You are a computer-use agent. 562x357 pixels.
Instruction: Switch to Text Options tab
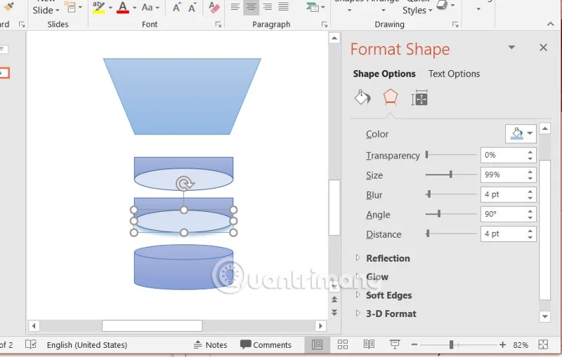454,74
